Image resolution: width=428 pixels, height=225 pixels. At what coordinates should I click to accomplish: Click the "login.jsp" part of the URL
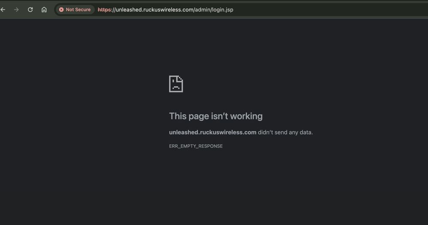(222, 9)
